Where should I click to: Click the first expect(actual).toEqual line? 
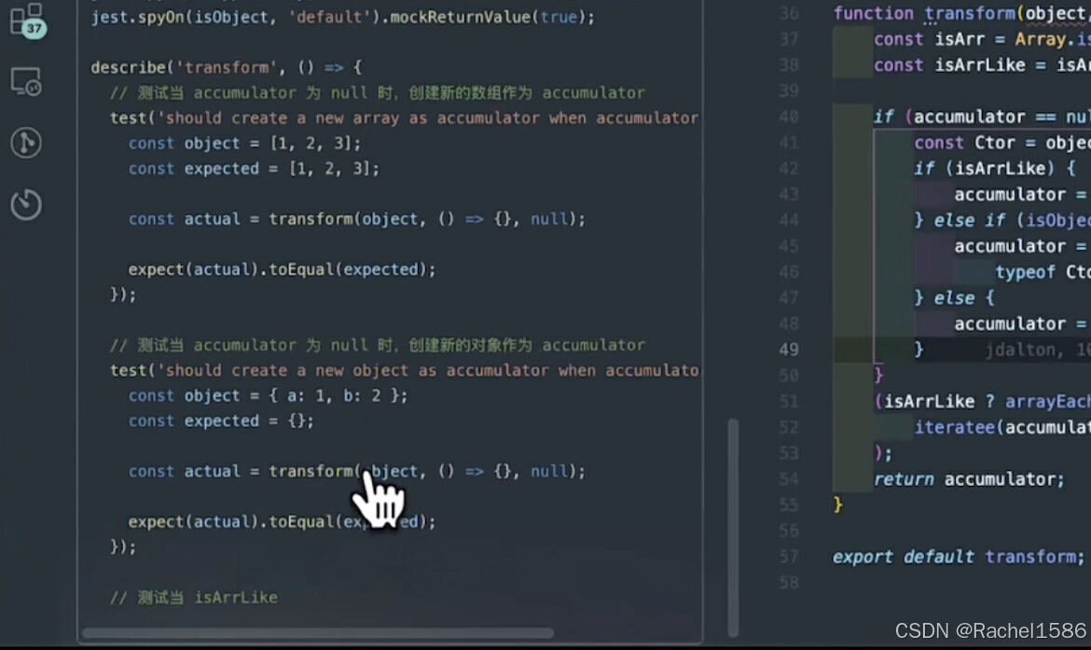[x=282, y=270]
